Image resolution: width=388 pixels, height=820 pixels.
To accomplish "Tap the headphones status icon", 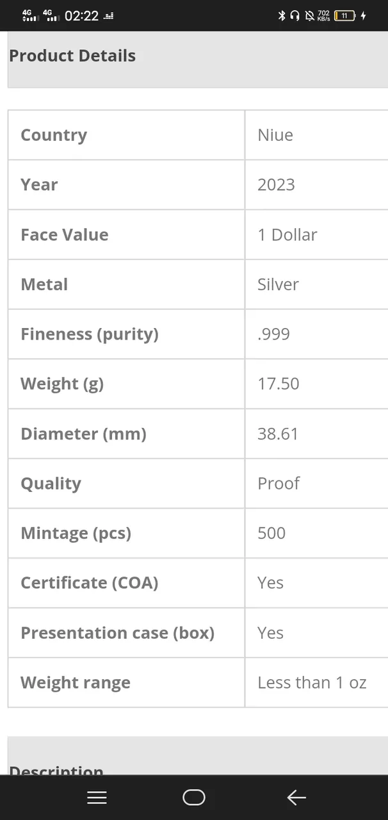I will [x=295, y=15].
